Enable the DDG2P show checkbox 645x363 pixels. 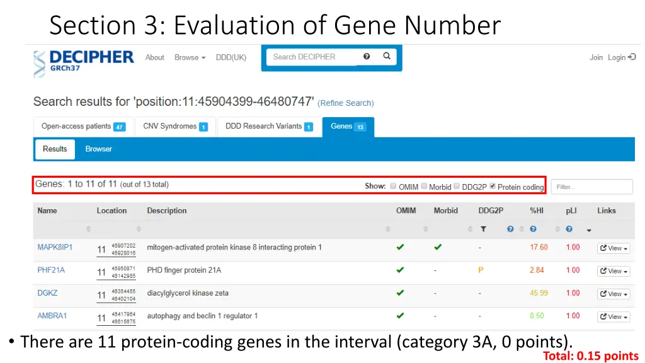pos(457,186)
